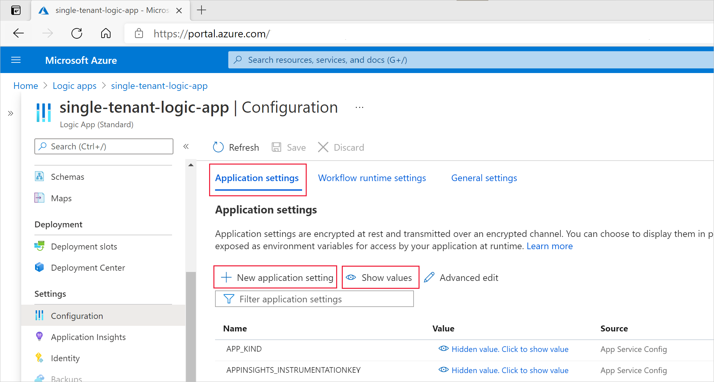Open Identity settings in sidebar
Image resolution: width=714 pixels, height=382 pixels.
tap(65, 358)
